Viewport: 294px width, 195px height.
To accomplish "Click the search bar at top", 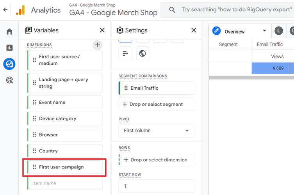I will [x=234, y=10].
